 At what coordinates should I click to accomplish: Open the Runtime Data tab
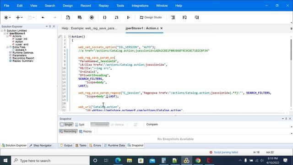tap(114, 145)
